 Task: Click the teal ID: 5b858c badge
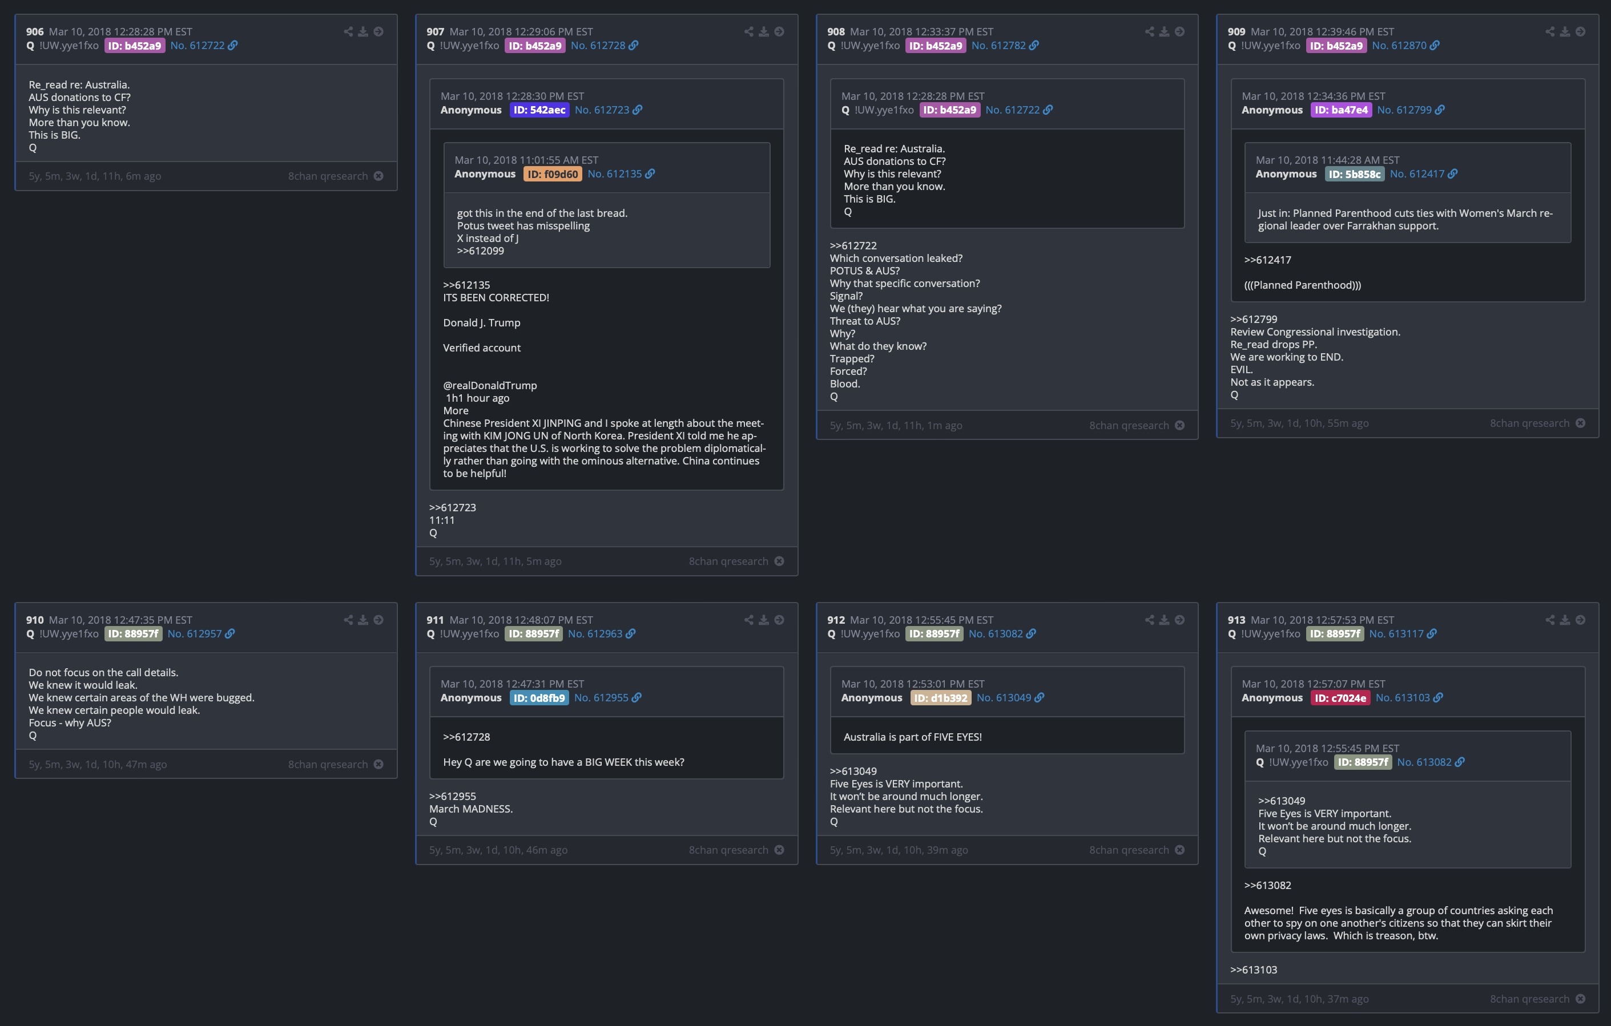tap(1355, 174)
